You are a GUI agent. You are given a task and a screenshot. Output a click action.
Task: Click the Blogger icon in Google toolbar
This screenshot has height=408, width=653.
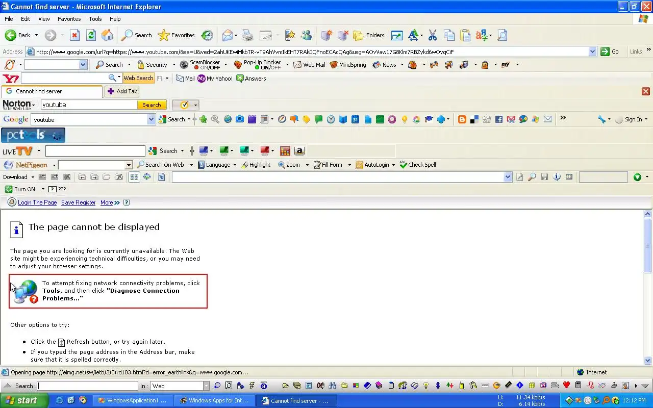[x=462, y=119]
